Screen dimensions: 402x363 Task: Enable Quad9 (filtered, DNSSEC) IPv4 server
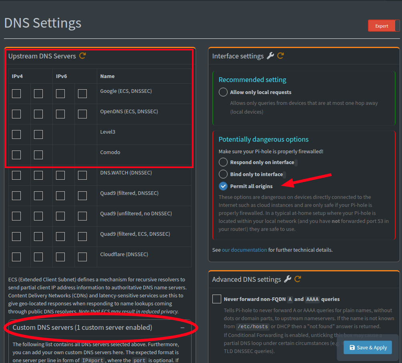pos(16,196)
